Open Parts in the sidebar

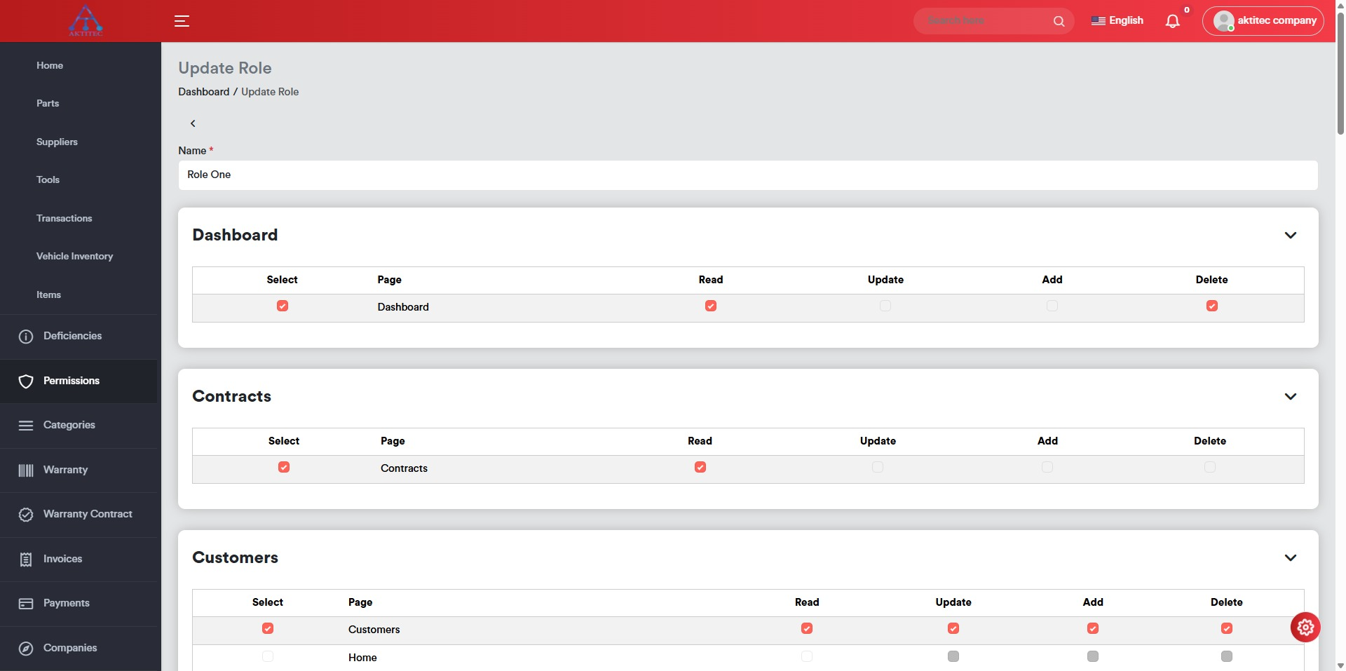(48, 103)
